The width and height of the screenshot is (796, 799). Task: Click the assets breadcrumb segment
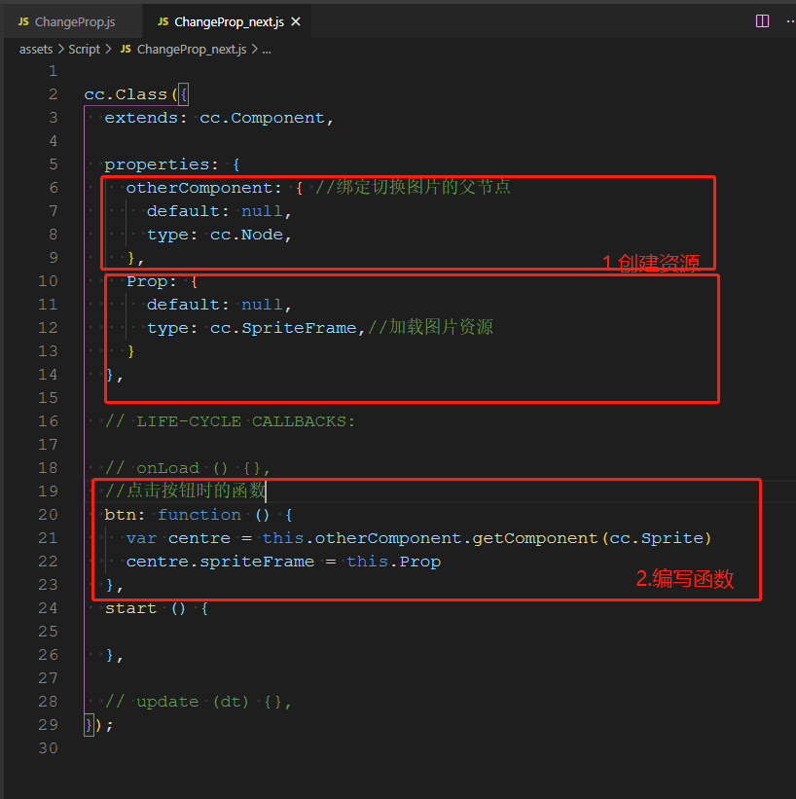pyautogui.click(x=36, y=50)
